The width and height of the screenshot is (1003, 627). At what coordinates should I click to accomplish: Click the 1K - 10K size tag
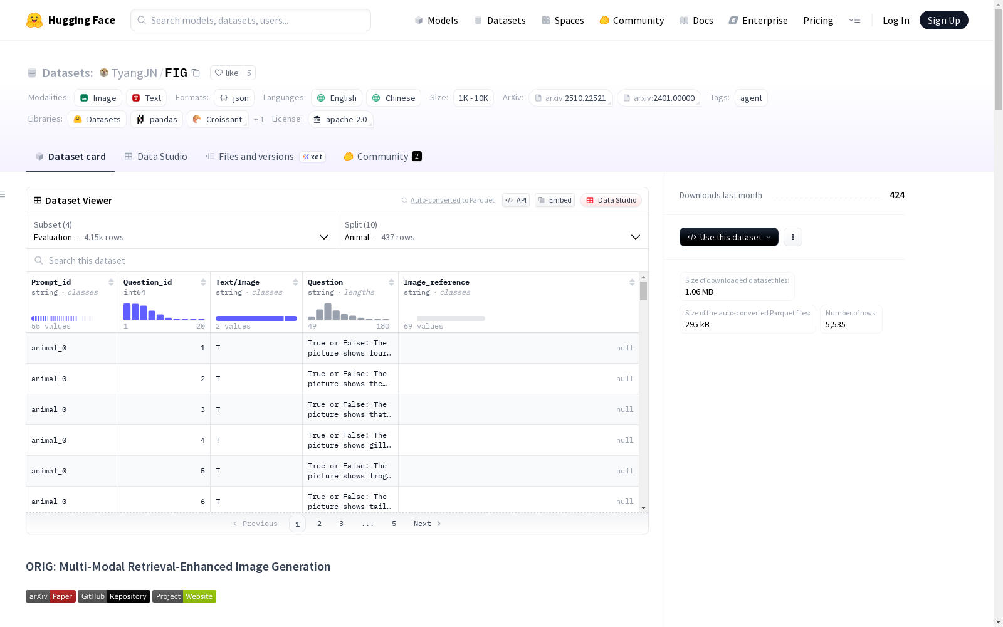point(473,98)
